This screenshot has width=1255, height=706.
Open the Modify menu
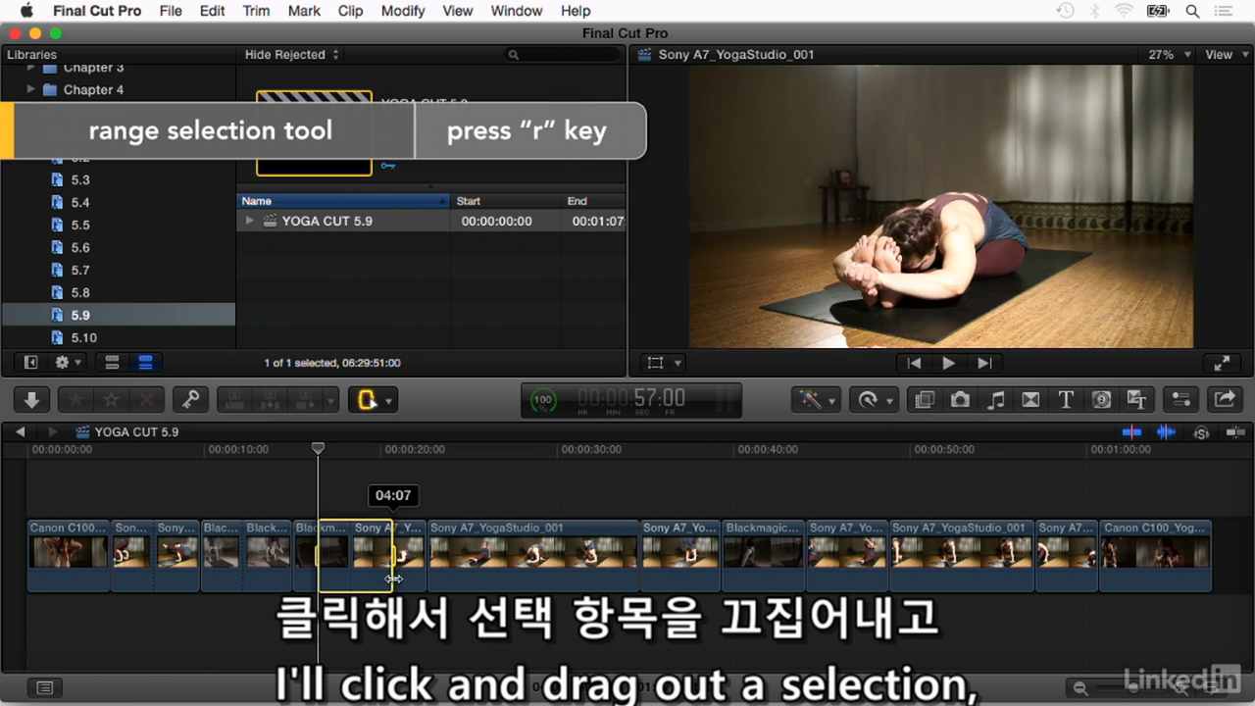click(403, 11)
